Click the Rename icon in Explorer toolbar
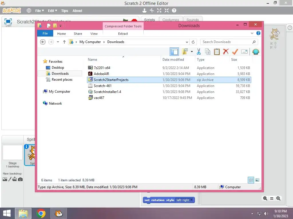This screenshot has width=293, height=219. click(244, 52)
